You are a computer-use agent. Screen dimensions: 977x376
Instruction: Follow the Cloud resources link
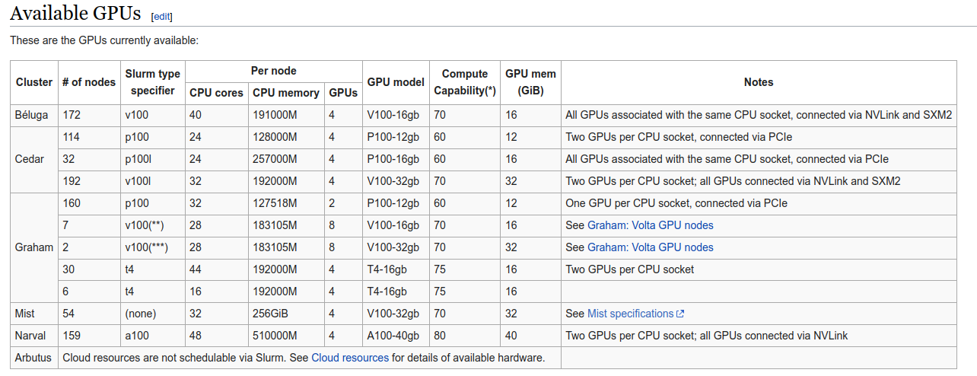[350, 358]
